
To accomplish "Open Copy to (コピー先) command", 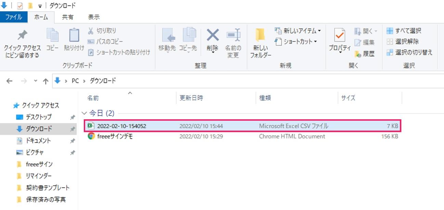I will pyautogui.click(x=188, y=40).
